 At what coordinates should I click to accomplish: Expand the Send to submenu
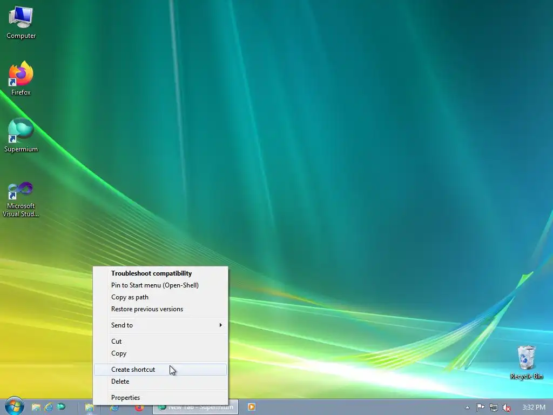pos(160,325)
